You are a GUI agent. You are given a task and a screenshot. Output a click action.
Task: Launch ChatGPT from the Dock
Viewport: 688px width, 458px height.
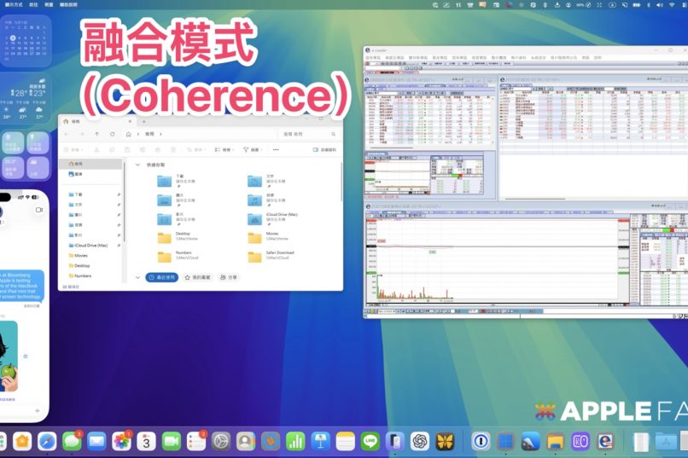[x=419, y=441]
